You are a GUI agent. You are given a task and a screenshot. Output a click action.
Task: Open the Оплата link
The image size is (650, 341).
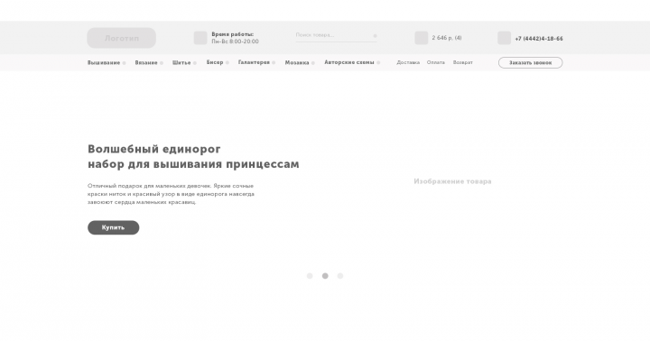tap(436, 62)
